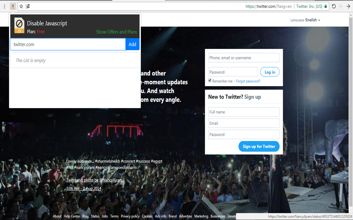Open the Ads info footer link
The width and height of the screenshot is (353, 220).
click(x=161, y=216)
